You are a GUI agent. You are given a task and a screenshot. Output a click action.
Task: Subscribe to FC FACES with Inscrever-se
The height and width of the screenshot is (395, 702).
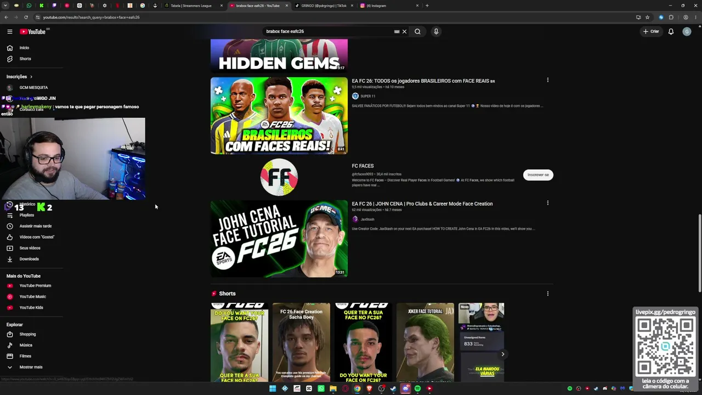pos(538,175)
